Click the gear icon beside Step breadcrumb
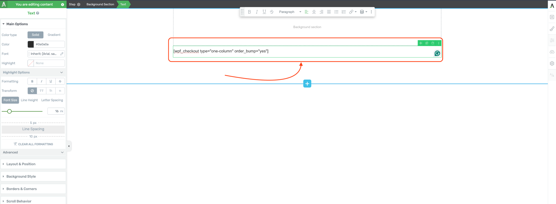This screenshot has height=204, width=556. pyautogui.click(x=79, y=4)
